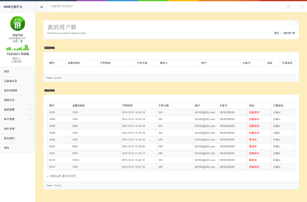The width and height of the screenshot is (307, 202).
Task: Select the G518 row with amount 20000
Action: (171, 160)
